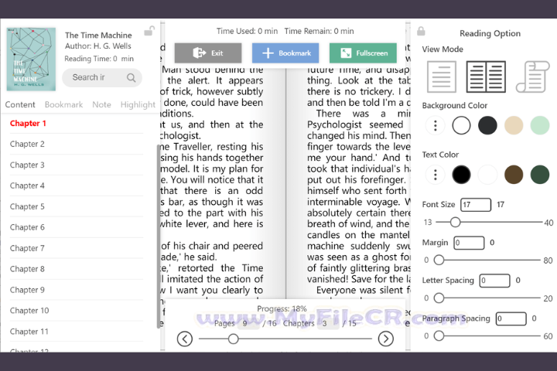557x371 pixels.
Task: Open Chapter 4 in contents
Action: click(77, 185)
